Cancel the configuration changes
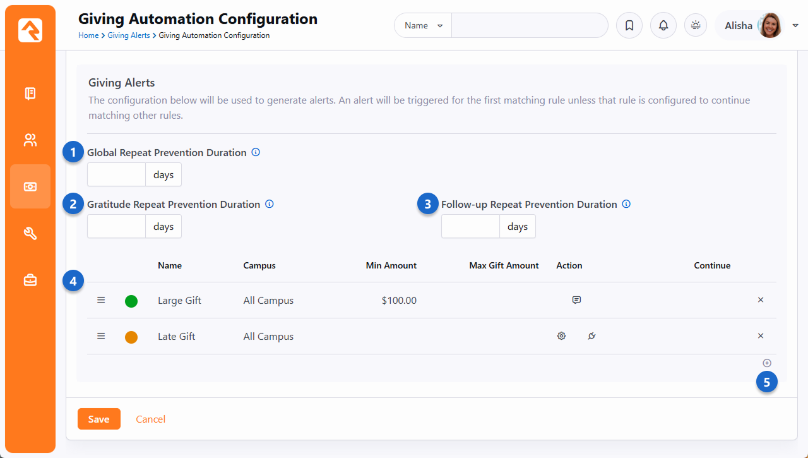 click(x=151, y=419)
